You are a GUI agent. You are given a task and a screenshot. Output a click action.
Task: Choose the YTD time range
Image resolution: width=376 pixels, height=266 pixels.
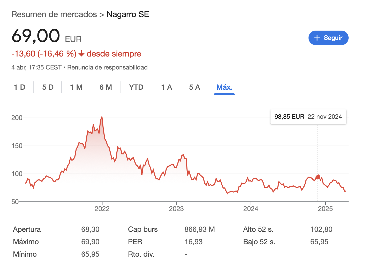pos(136,87)
